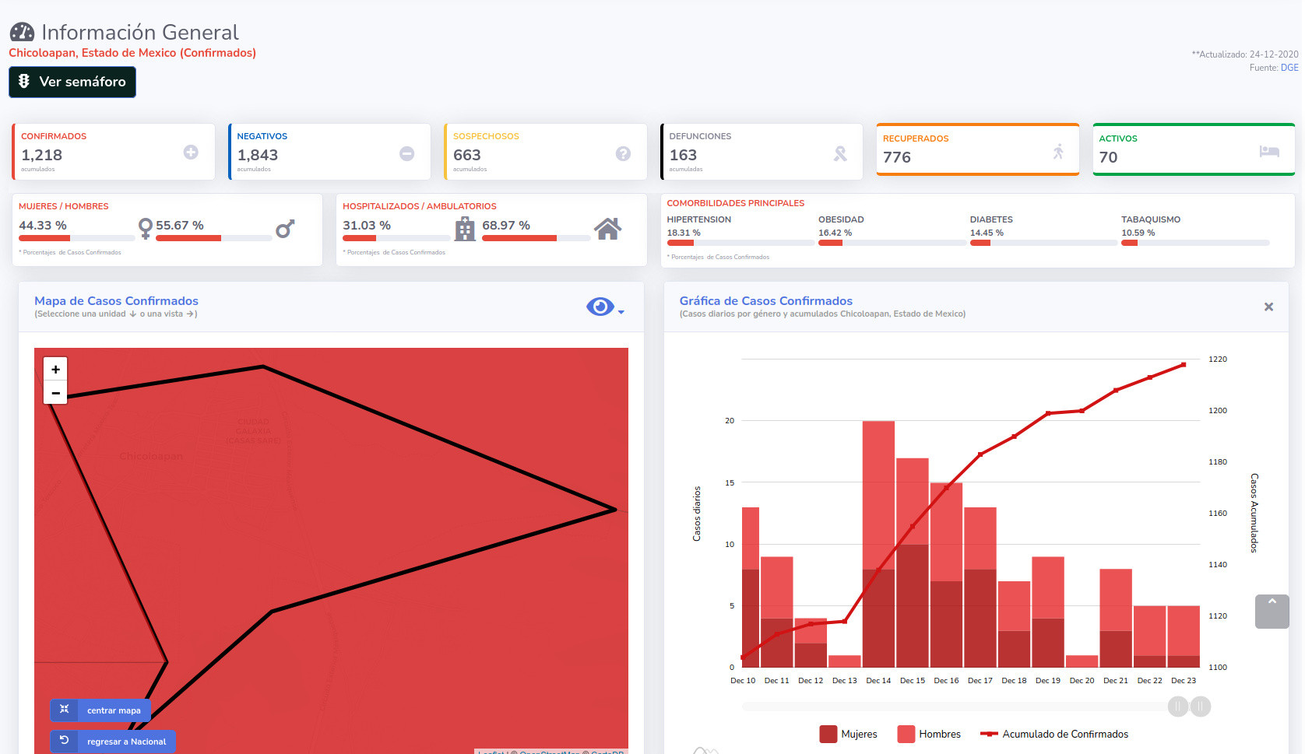Click the Obesidad 16.42 % progress bar
1305x754 pixels.
(x=892, y=243)
